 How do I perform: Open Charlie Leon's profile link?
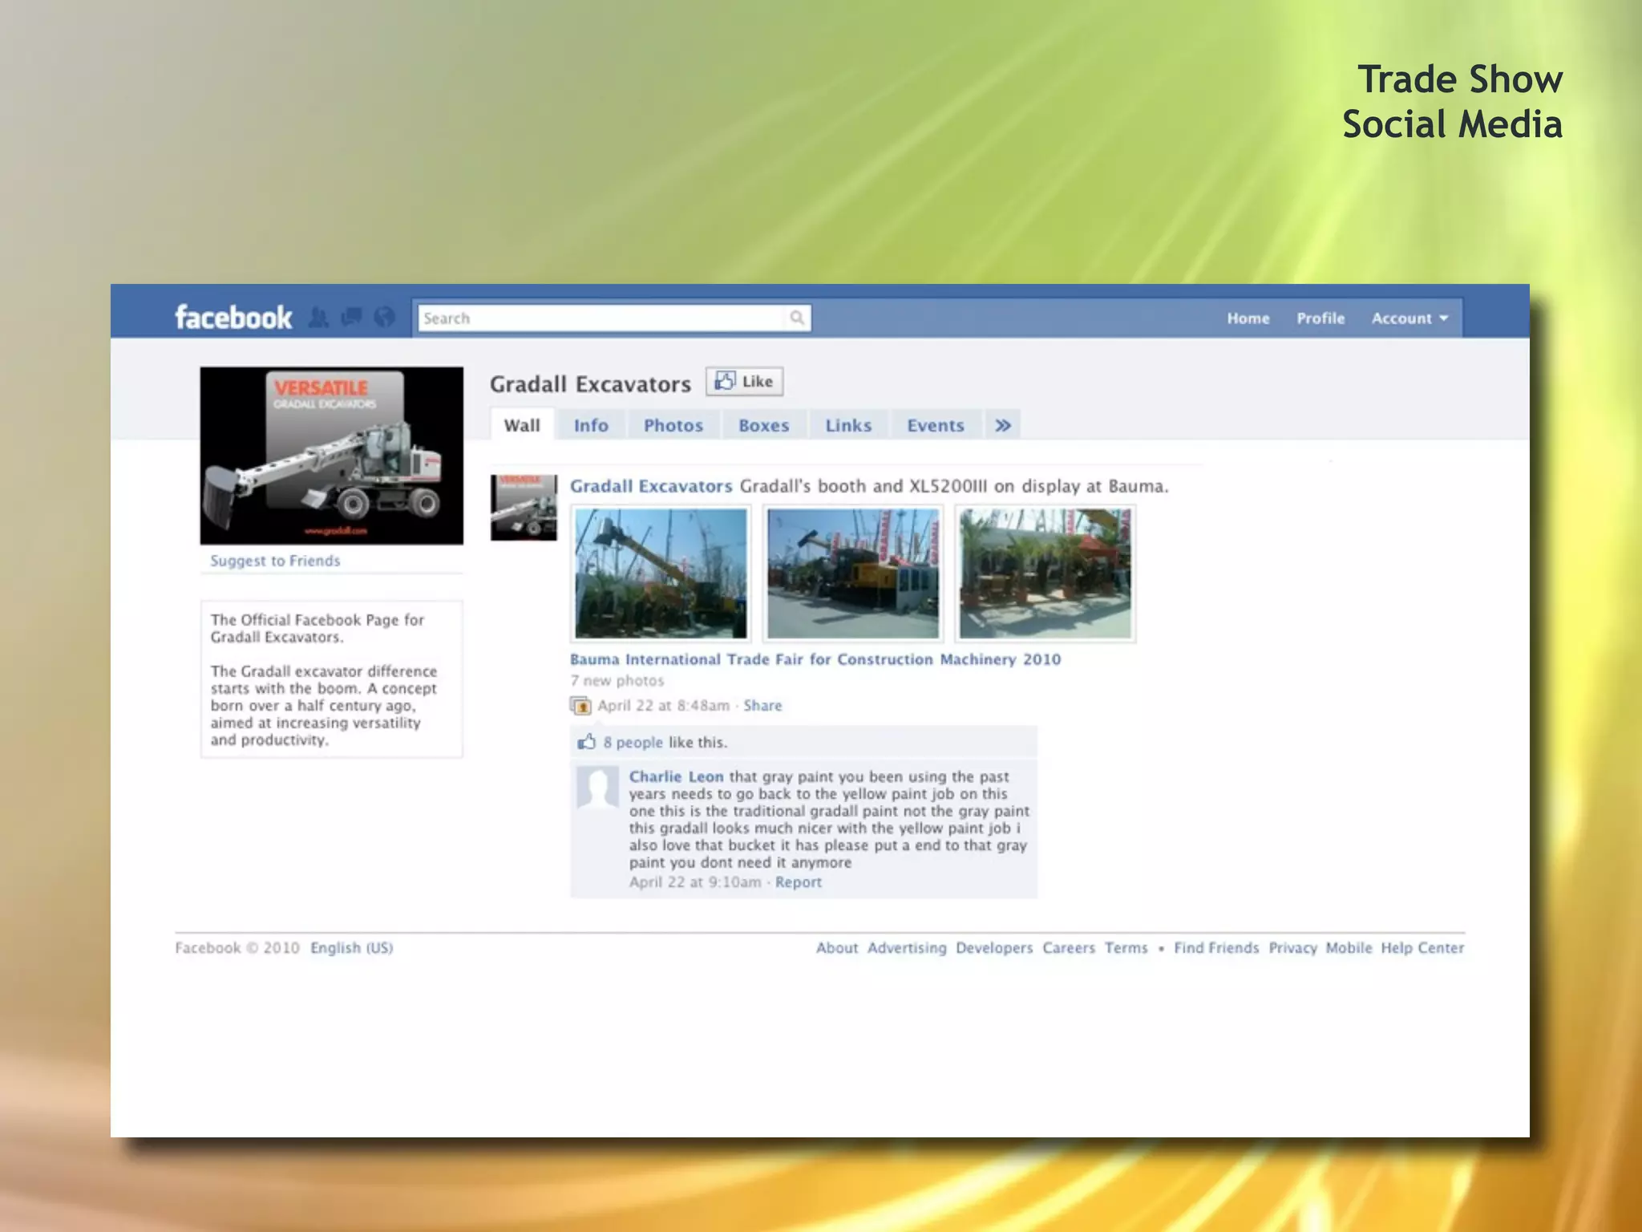click(676, 776)
